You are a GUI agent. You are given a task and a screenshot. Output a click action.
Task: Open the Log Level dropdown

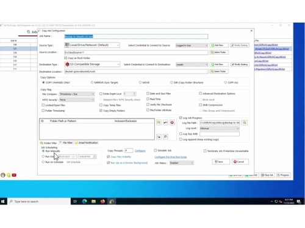(220, 128)
